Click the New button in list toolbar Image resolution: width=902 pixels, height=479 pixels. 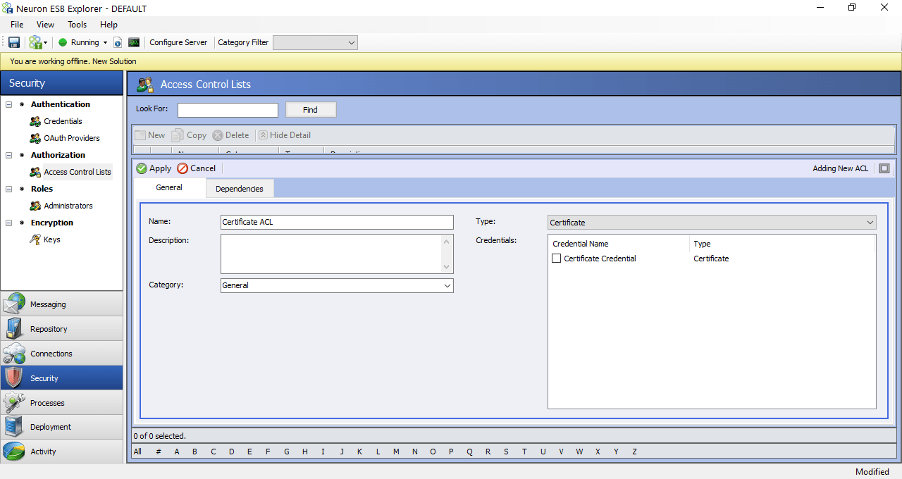pyautogui.click(x=150, y=135)
